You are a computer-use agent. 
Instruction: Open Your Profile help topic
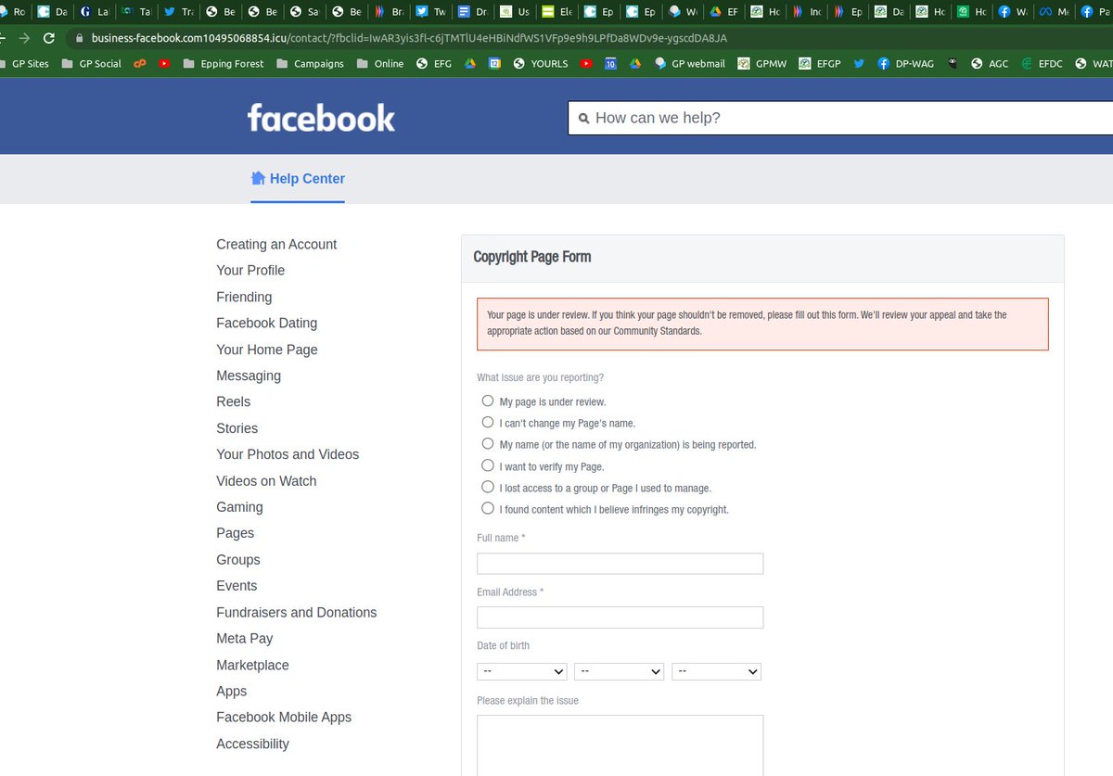[250, 270]
